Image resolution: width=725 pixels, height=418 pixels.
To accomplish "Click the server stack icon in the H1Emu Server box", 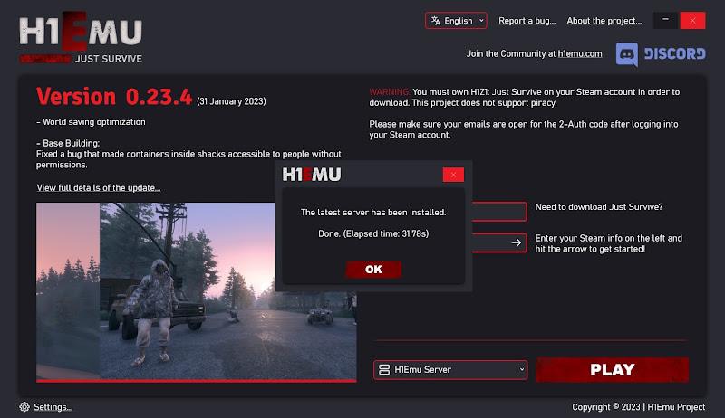I will click(x=384, y=369).
